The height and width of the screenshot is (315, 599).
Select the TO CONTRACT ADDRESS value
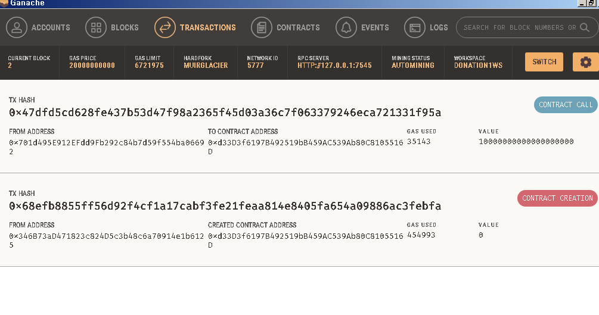click(306, 147)
